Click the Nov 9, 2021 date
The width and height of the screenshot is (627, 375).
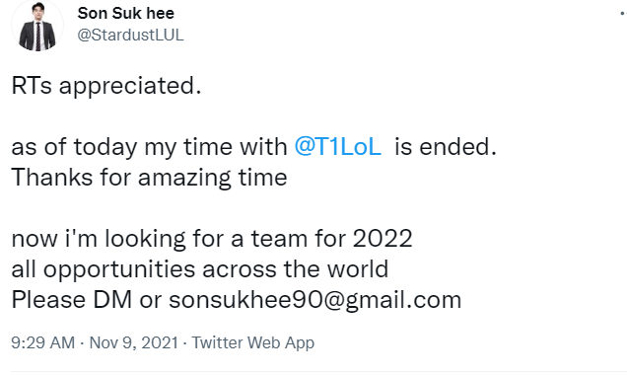(134, 342)
